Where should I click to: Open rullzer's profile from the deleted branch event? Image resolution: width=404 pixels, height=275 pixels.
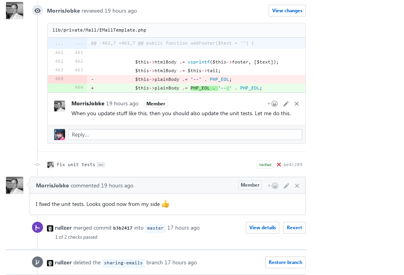coord(63,263)
